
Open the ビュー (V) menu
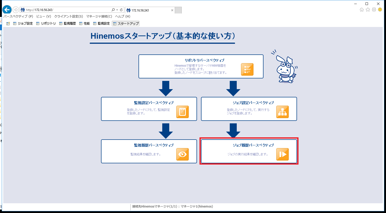pos(43,16)
